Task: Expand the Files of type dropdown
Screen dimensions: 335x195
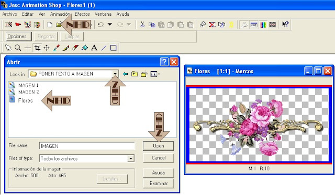Action: pyautogui.click(x=131, y=158)
